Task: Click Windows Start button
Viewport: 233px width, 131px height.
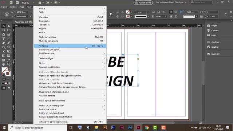Action: click(x=4, y=128)
